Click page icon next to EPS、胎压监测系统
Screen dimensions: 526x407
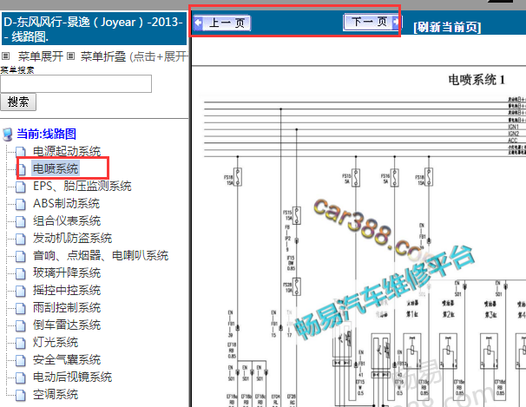tap(21, 187)
